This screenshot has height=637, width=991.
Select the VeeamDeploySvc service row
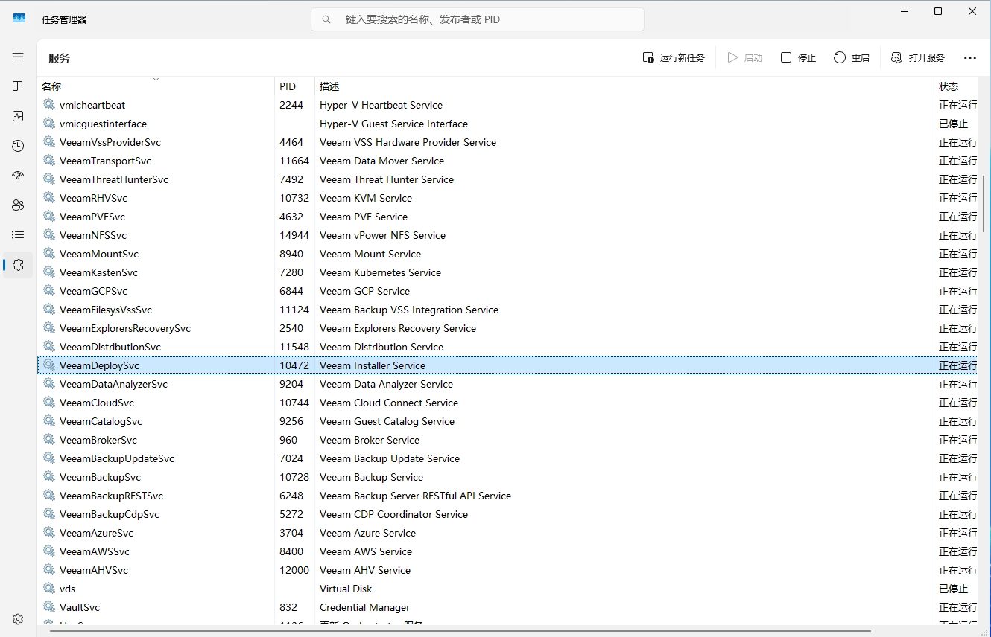coord(507,365)
